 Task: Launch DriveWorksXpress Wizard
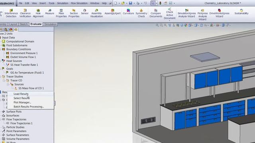point(219,13)
